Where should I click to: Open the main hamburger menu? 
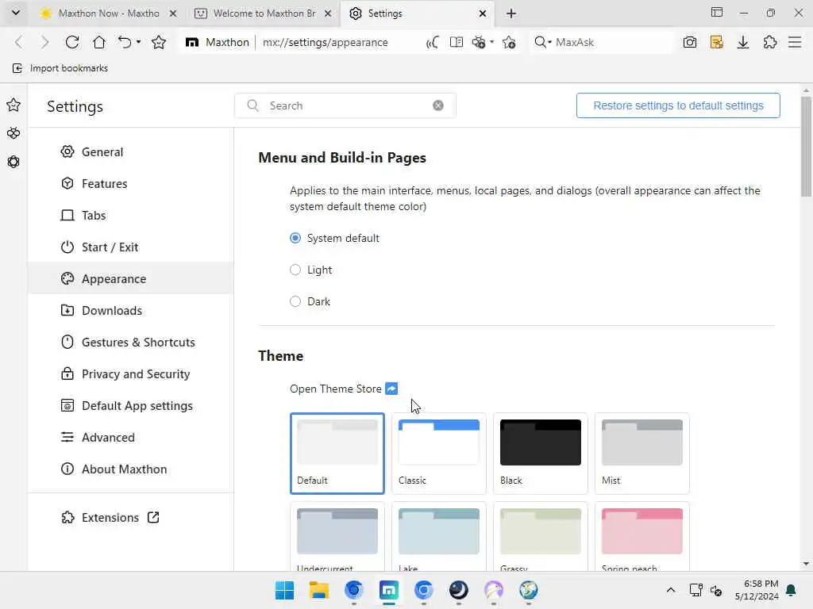click(x=795, y=43)
